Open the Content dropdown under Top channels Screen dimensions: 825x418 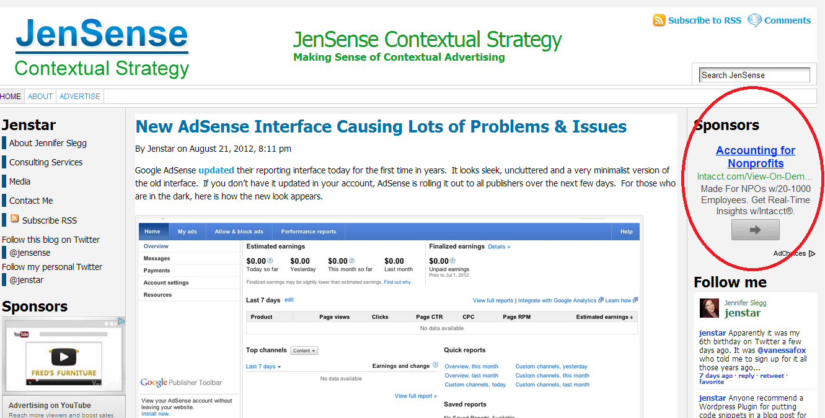click(x=304, y=351)
